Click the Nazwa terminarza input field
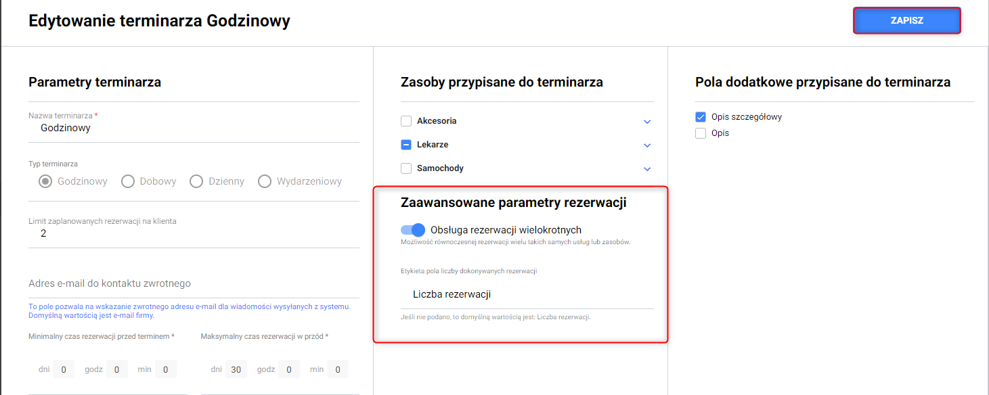989x395 pixels. point(194,128)
